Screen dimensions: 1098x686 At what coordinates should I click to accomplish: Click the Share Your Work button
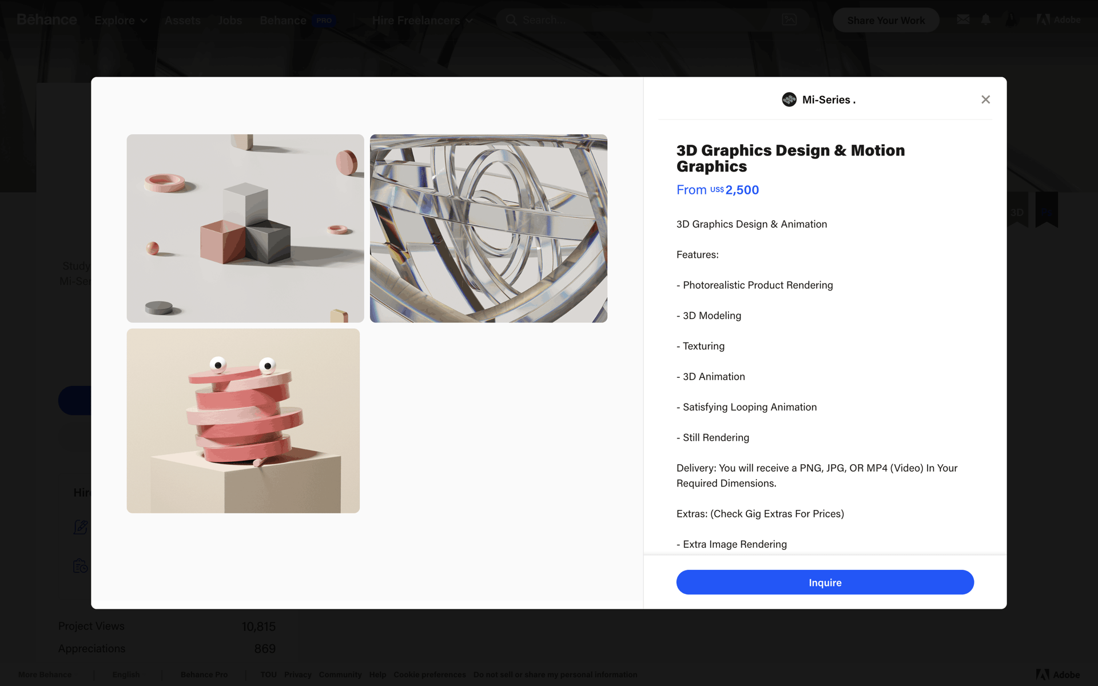886,20
